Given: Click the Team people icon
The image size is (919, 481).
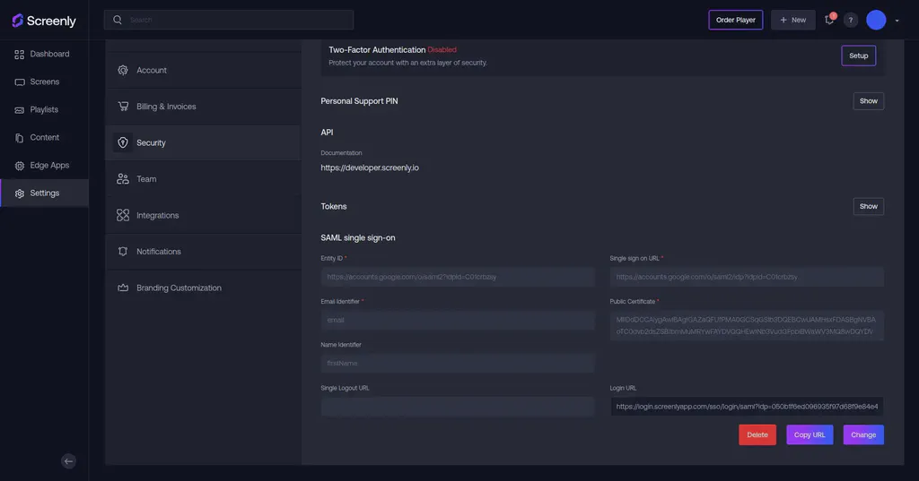Looking at the screenshot, I should [123, 179].
